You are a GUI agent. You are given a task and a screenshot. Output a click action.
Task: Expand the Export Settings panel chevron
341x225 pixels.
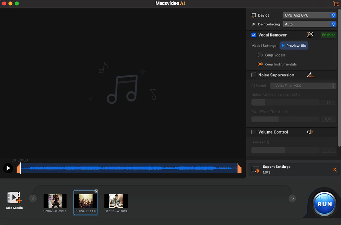click(335, 169)
